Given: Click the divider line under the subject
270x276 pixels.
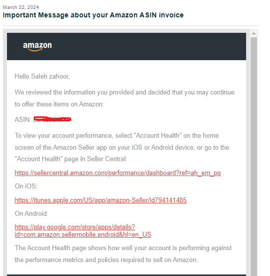Looking at the screenshot, I should tap(131, 26).
